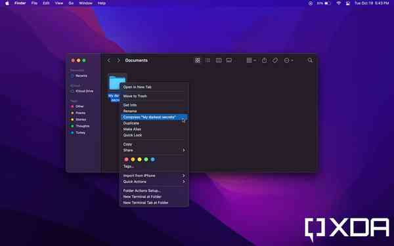Choose Quick Look

tap(154, 135)
